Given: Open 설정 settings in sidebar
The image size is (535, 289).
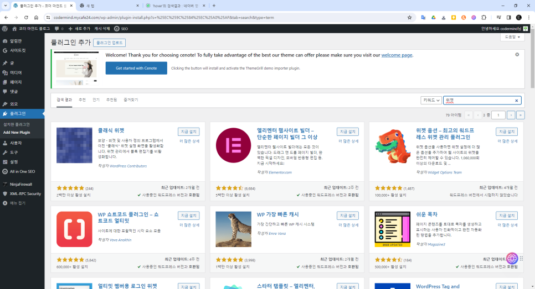Looking at the screenshot, I should [14, 162].
